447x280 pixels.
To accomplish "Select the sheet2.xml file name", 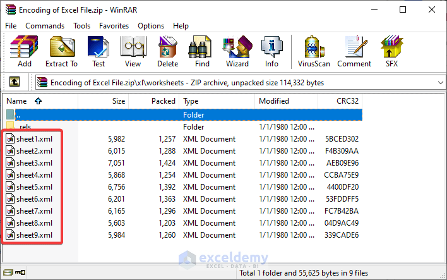I will [34, 151].
